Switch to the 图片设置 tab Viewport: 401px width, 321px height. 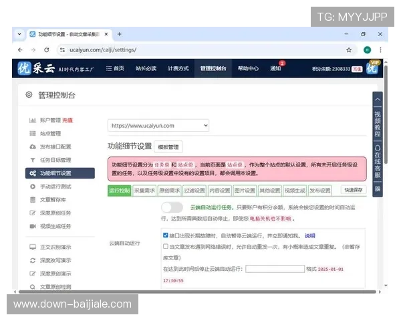point(245,191)
